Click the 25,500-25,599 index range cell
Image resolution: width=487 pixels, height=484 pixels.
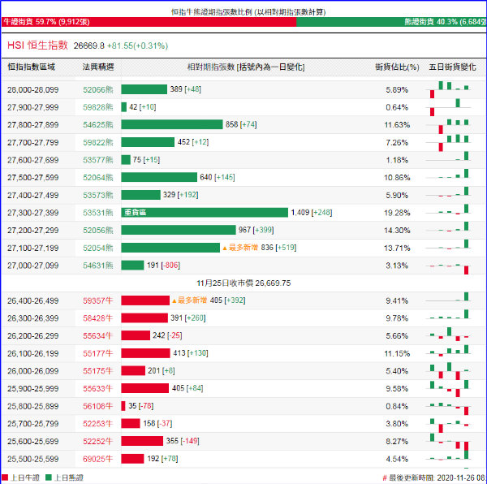tap(33, 459)
